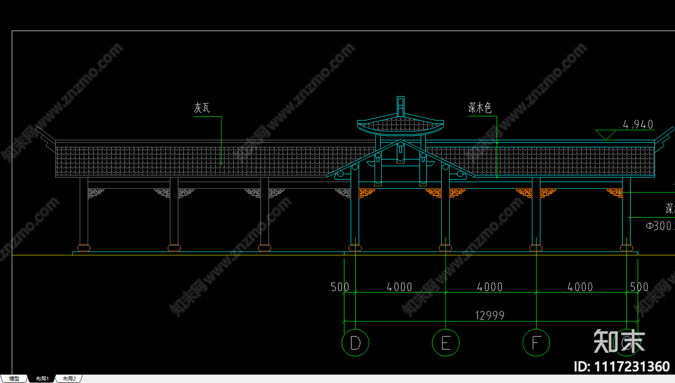The width and height of the screenshot is (675, 383).
Task: Select the 深木色 label above the roof
Action: pyautogui.click(x=480, y=108)
